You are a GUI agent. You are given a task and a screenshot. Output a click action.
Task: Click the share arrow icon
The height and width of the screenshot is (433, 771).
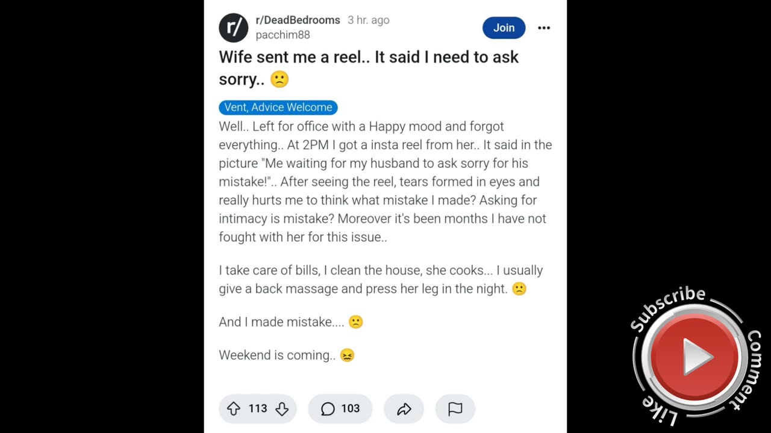[404, 409]
